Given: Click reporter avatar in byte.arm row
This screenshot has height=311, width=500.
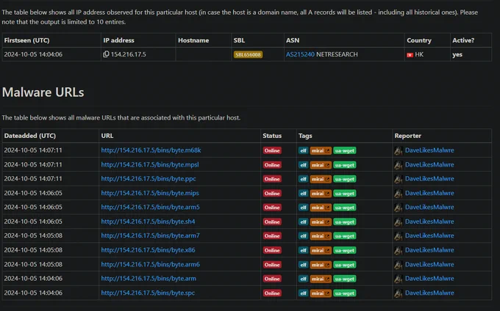Looking at the screenshot, I should click(x=399, y=279).
